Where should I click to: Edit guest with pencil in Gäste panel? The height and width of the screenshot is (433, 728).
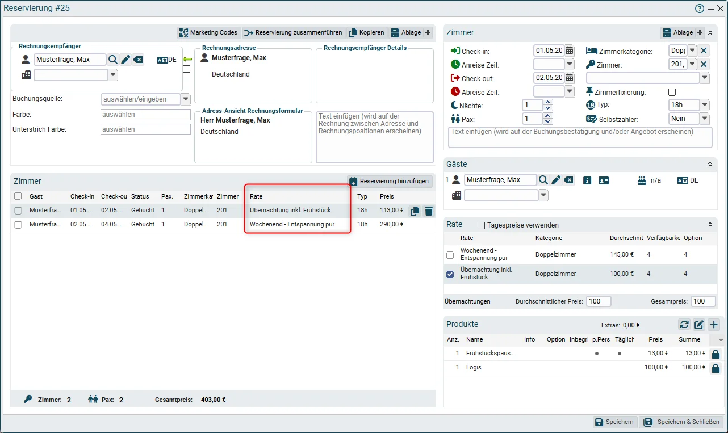click(556, 180)
